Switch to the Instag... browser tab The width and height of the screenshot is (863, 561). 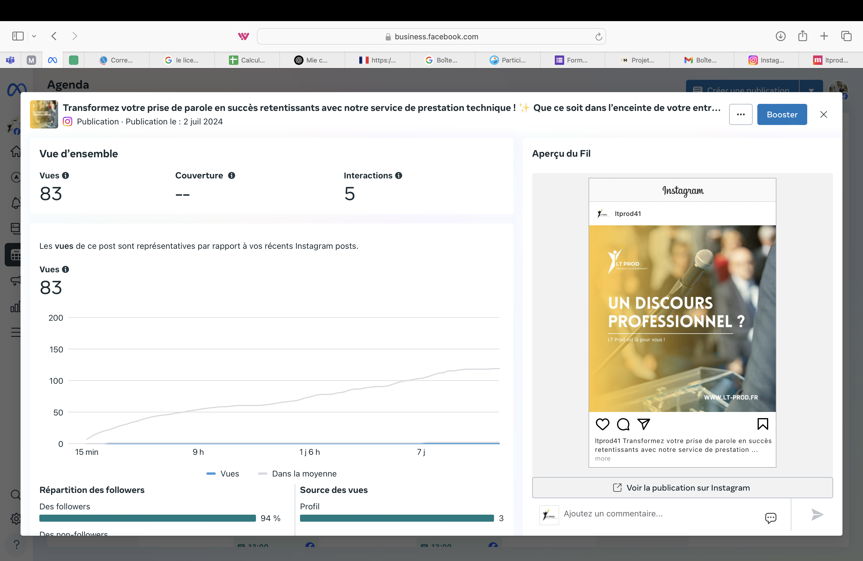pyautogui.click(x=766, y=60)
